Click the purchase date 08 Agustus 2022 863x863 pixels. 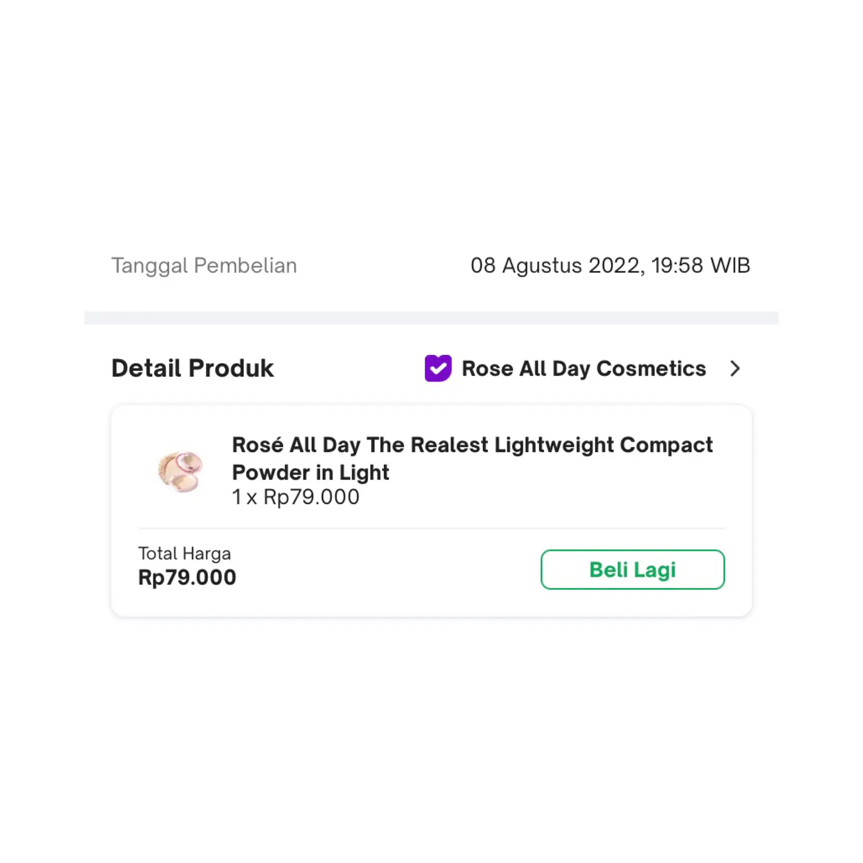tap(609, 266)
